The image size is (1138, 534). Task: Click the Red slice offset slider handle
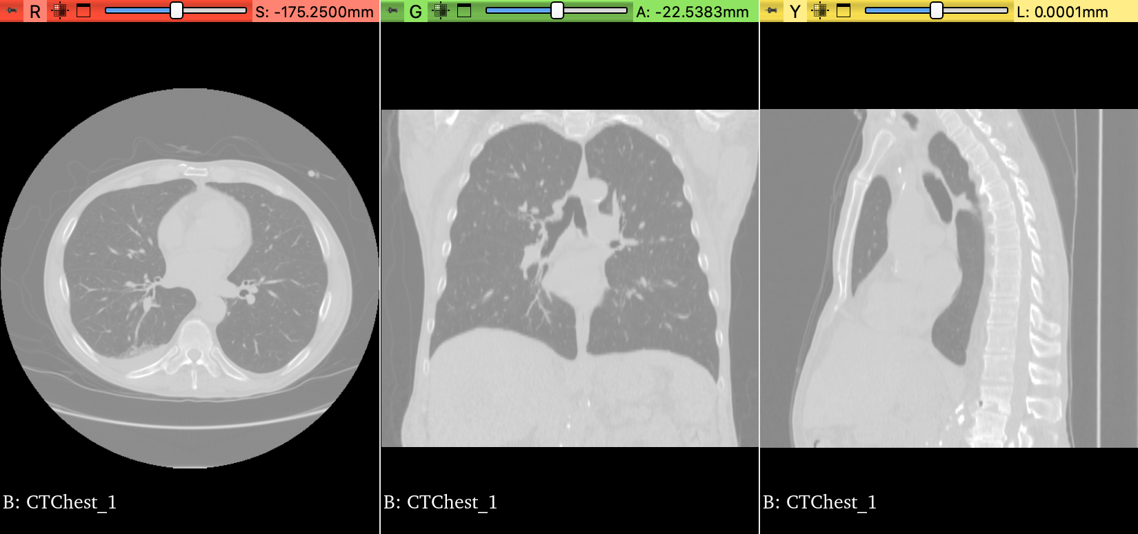click(177, 10)
